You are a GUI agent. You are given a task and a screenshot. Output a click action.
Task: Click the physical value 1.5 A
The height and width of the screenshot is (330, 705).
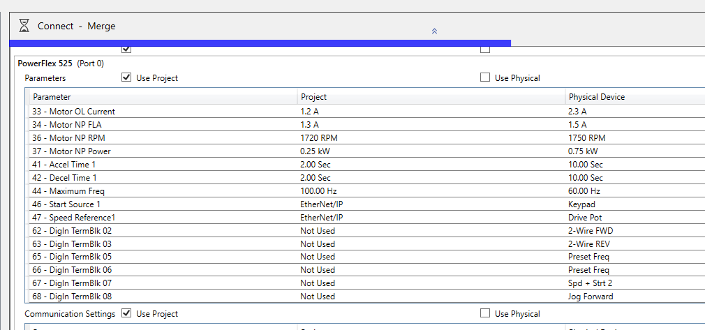pyautogui.click(x=577, y=125)
